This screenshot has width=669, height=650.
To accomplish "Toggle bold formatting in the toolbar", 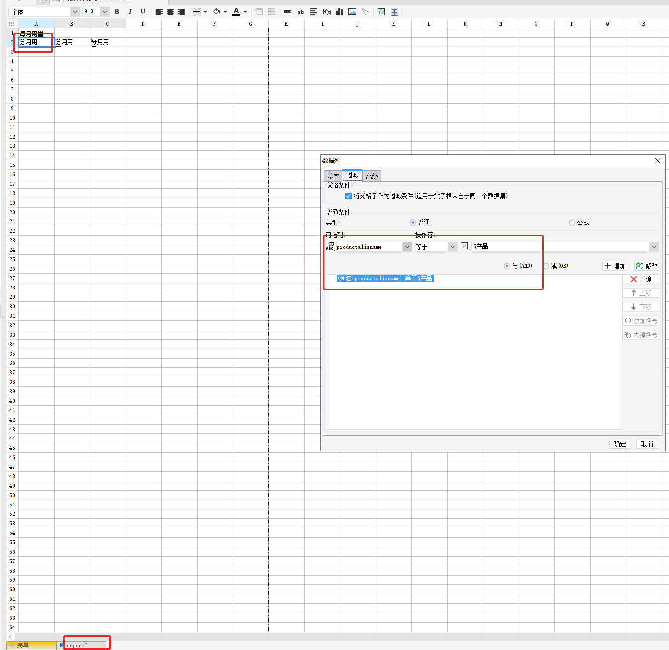I will 117,12.
